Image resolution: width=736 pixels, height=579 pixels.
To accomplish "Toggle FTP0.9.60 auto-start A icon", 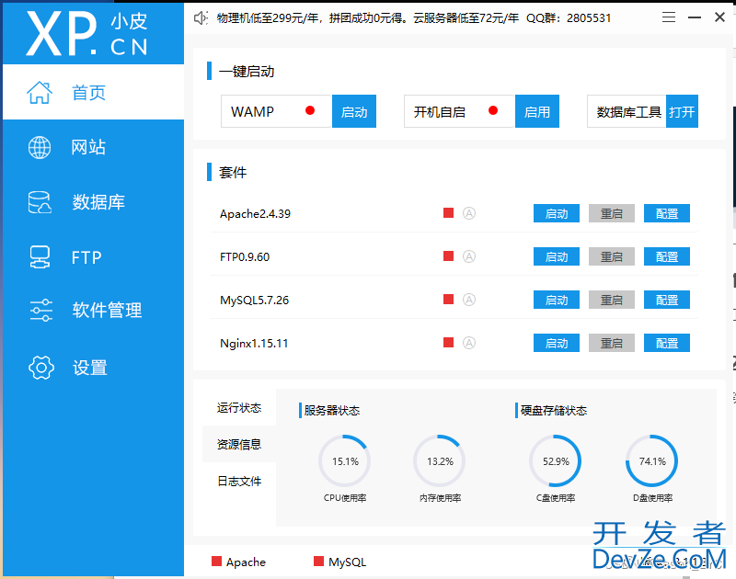I will 469,256.
